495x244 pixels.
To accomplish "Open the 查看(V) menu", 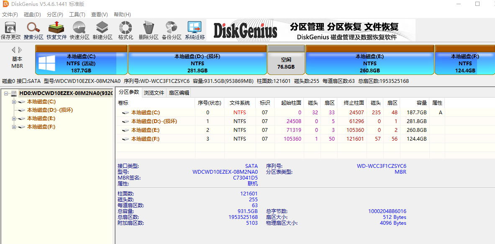I will click(100, 15).
